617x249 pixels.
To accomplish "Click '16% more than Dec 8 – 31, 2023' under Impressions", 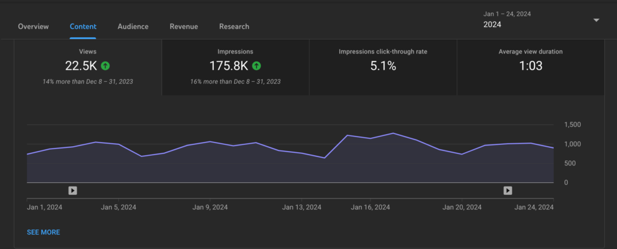I will [236, 82].
